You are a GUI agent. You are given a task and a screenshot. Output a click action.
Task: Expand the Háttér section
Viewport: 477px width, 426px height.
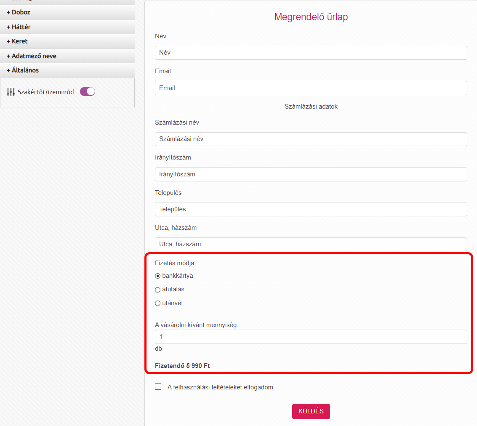coord(67,27)
